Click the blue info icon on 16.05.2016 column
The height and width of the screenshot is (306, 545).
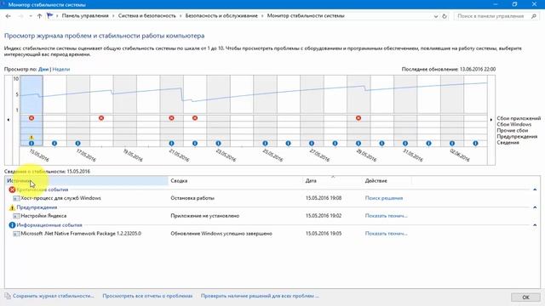[54, 144]
